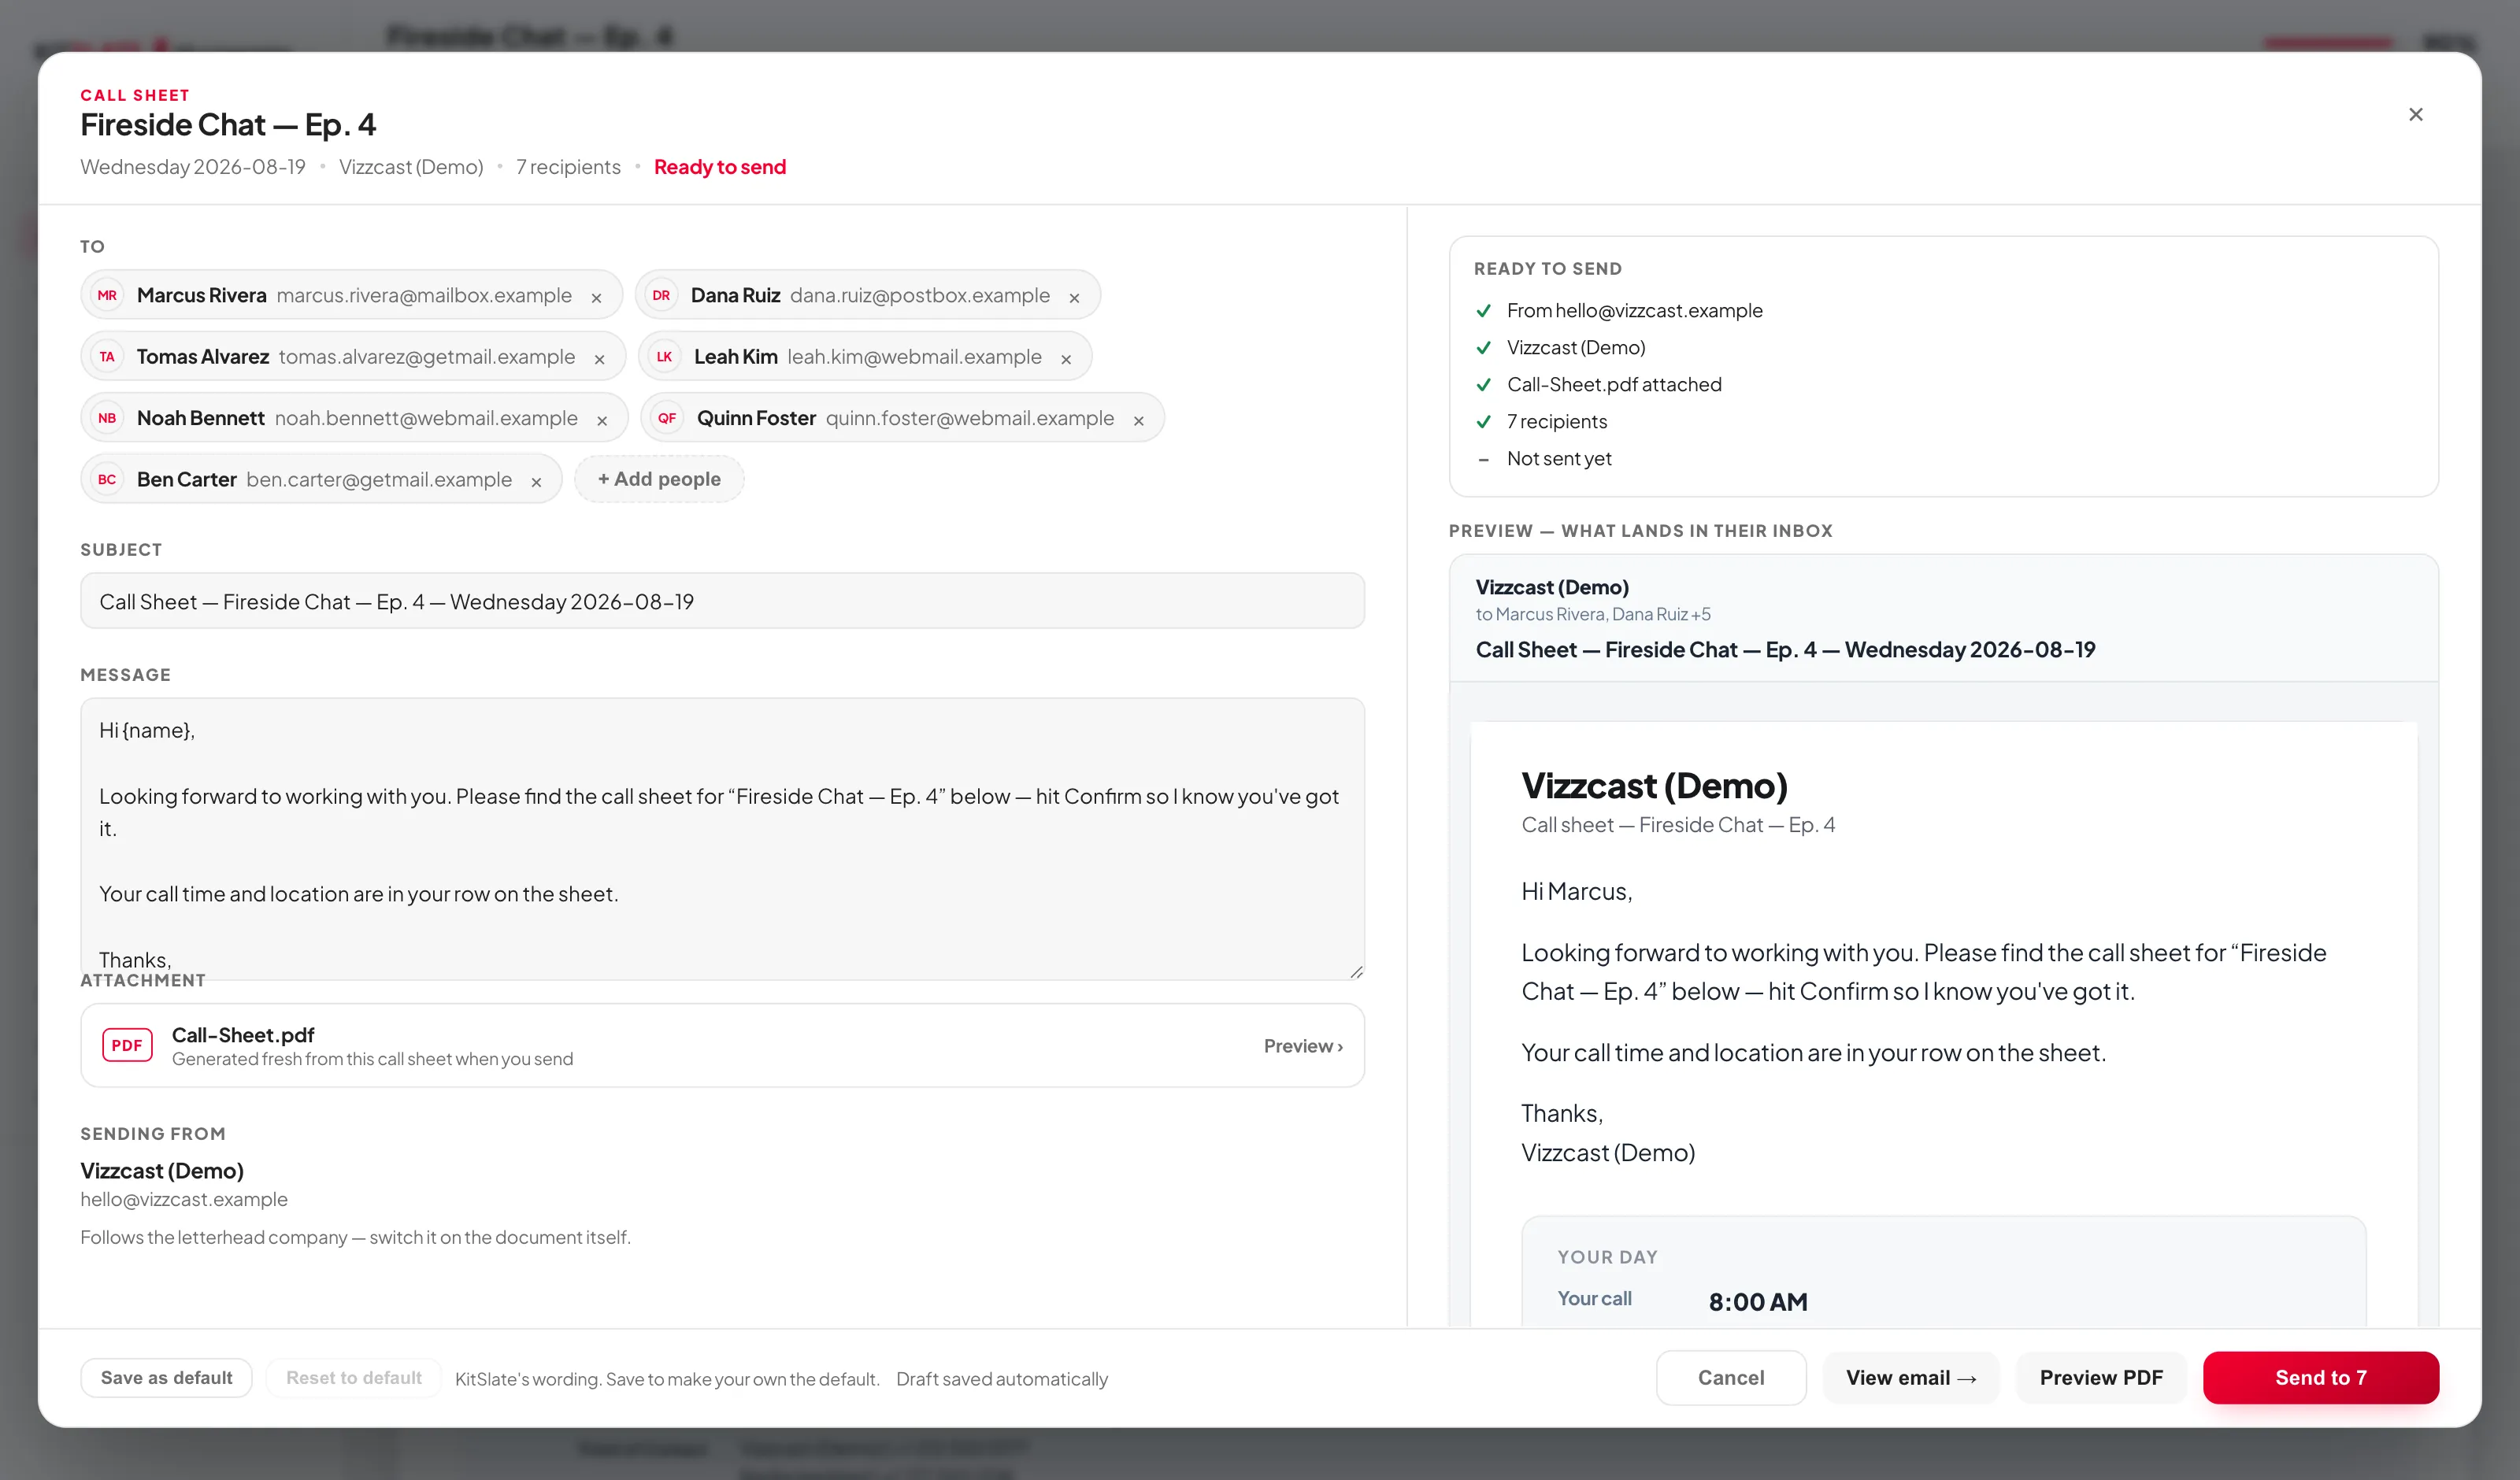Image resolution: width=2520 pixels, height=1480 pixels.
Task: Click 'Not sent yet' checklist item
Action: [x=1559, y=459]
